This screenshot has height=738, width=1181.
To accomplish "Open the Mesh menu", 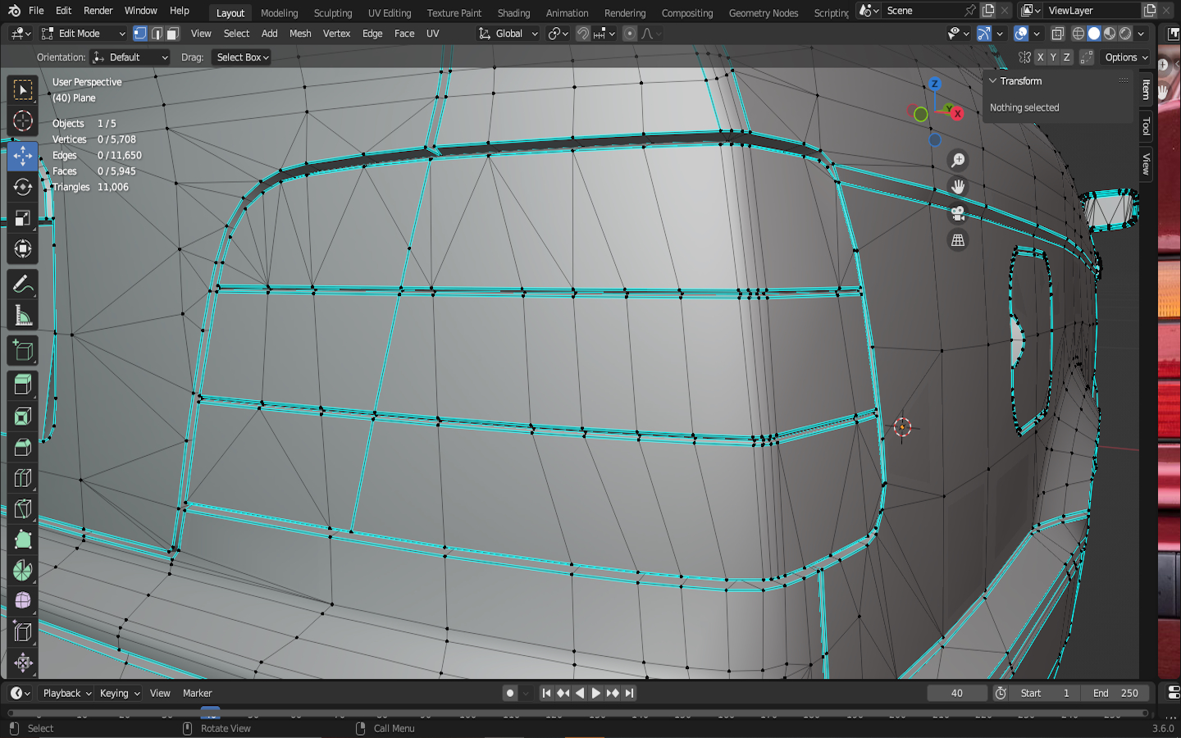I will pos(300,34).
